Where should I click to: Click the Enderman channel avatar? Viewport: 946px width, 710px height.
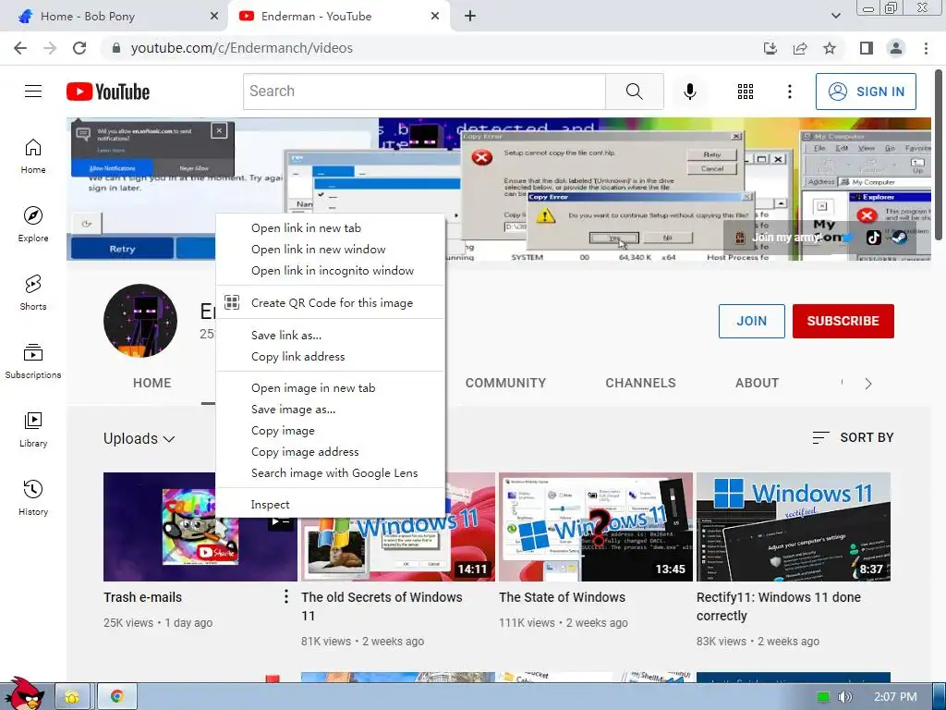140,321
